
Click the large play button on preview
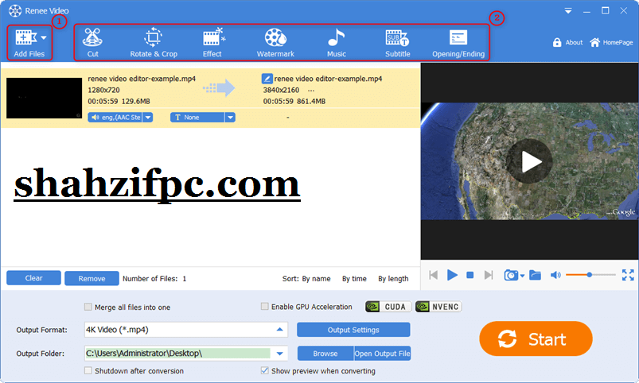click(529, 161)
